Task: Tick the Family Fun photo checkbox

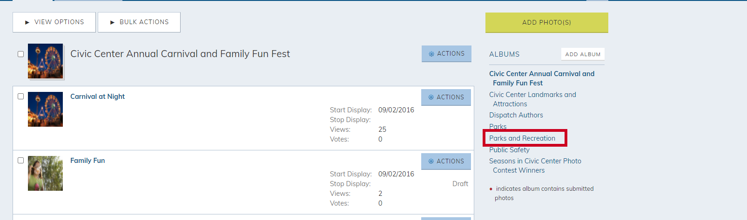Action: point(20,161)
